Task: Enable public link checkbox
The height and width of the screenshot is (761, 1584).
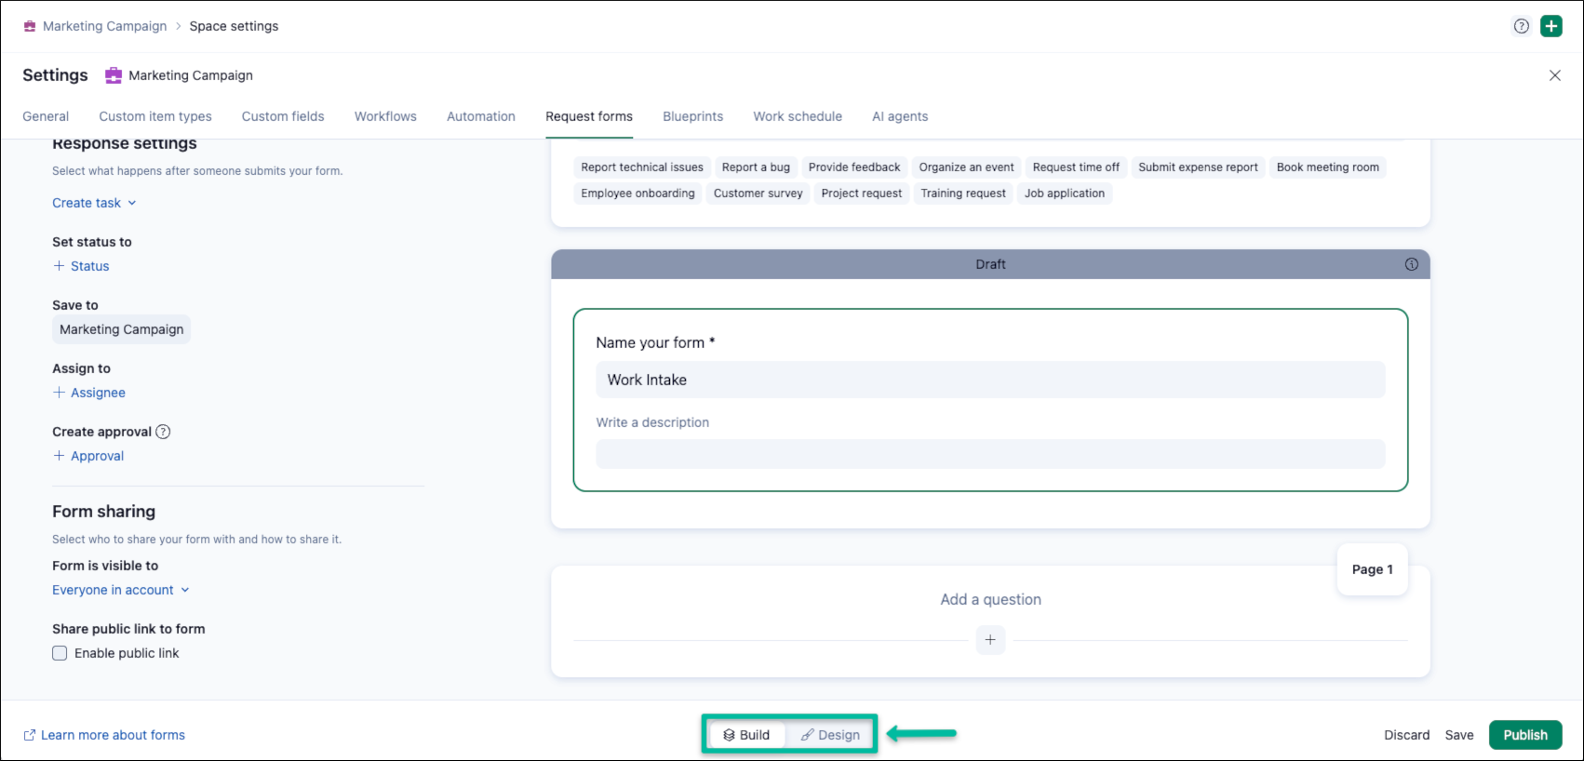Action: tap(60, 653)
